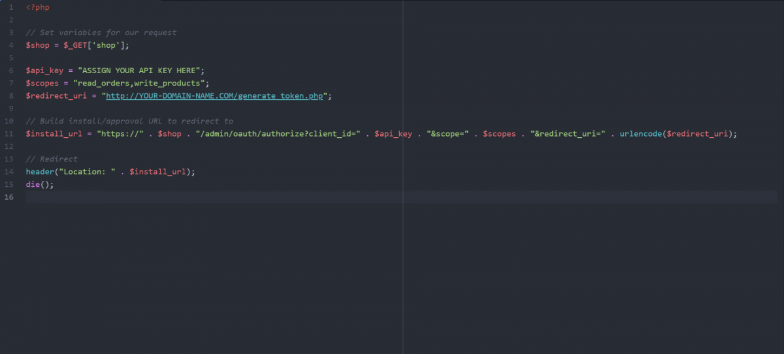Click "&redirect_uri=" string literal
This screenshot has height=354, width=784.
(566, 134)
